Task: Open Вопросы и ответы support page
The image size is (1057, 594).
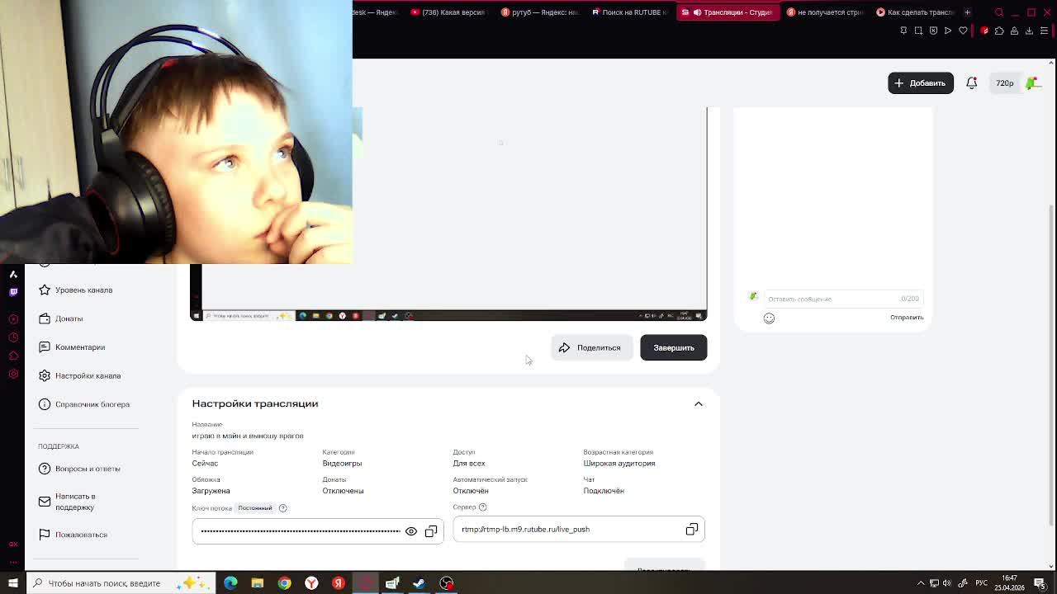Action: point(79,469)
